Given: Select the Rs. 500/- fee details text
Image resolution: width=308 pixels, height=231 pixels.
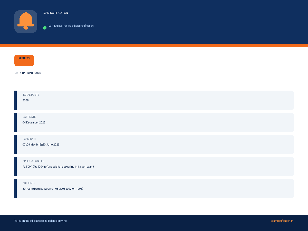Looking at the screenshot, I should 58,167.
